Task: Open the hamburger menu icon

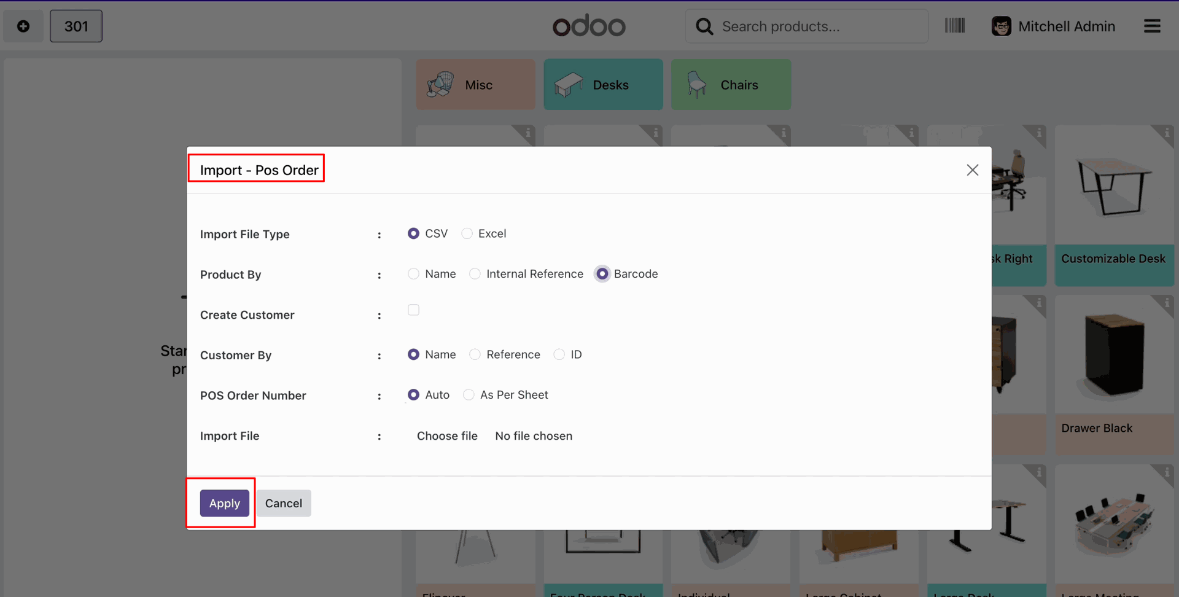Action: [1152, 26]
